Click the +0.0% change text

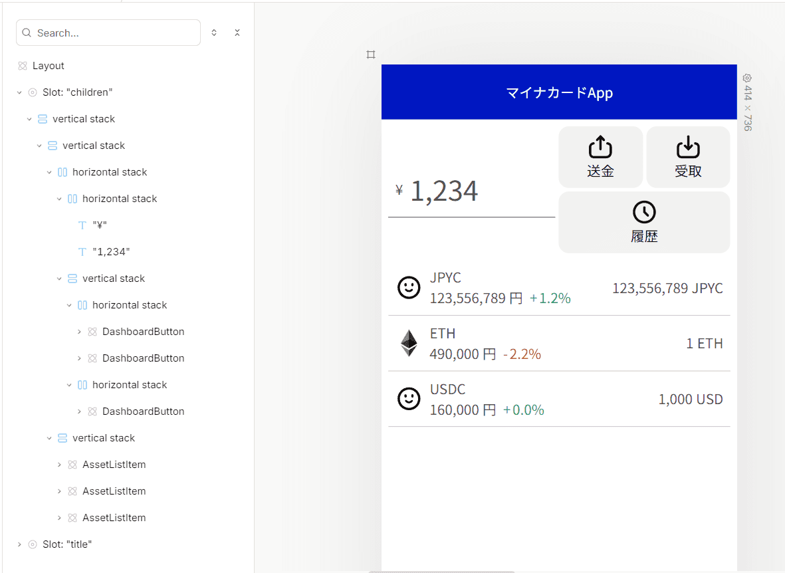[523, 409]
